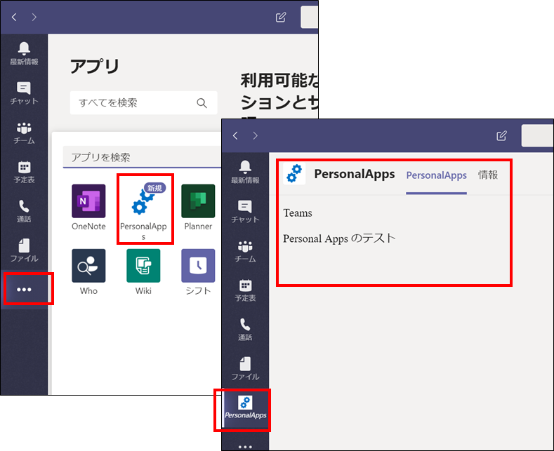This screenshot has width=554, height=451.
Task: Open 通話 in front window sidebar
Action: (245, 330)
